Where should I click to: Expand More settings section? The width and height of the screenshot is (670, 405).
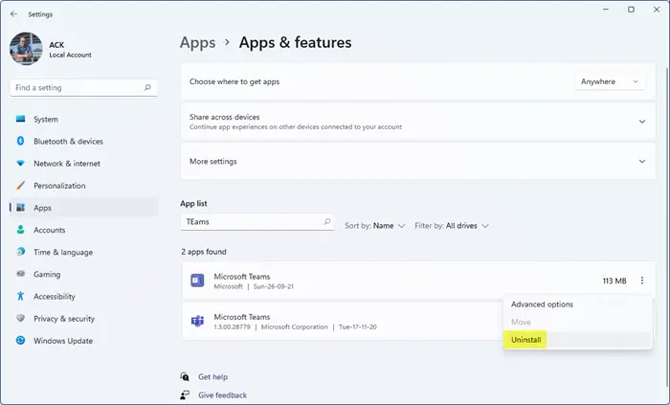[x=418, y=162]
